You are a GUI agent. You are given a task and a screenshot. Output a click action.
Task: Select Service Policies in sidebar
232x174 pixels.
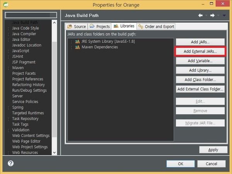(25, 102)
